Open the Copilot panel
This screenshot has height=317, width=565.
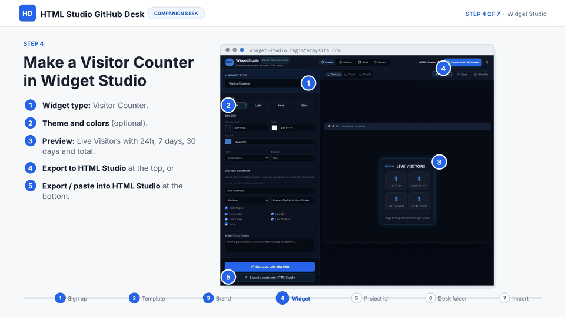point(481,75)
